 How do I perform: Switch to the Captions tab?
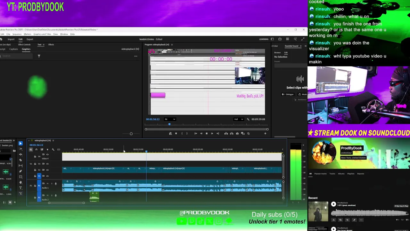(x=13, y=49)
